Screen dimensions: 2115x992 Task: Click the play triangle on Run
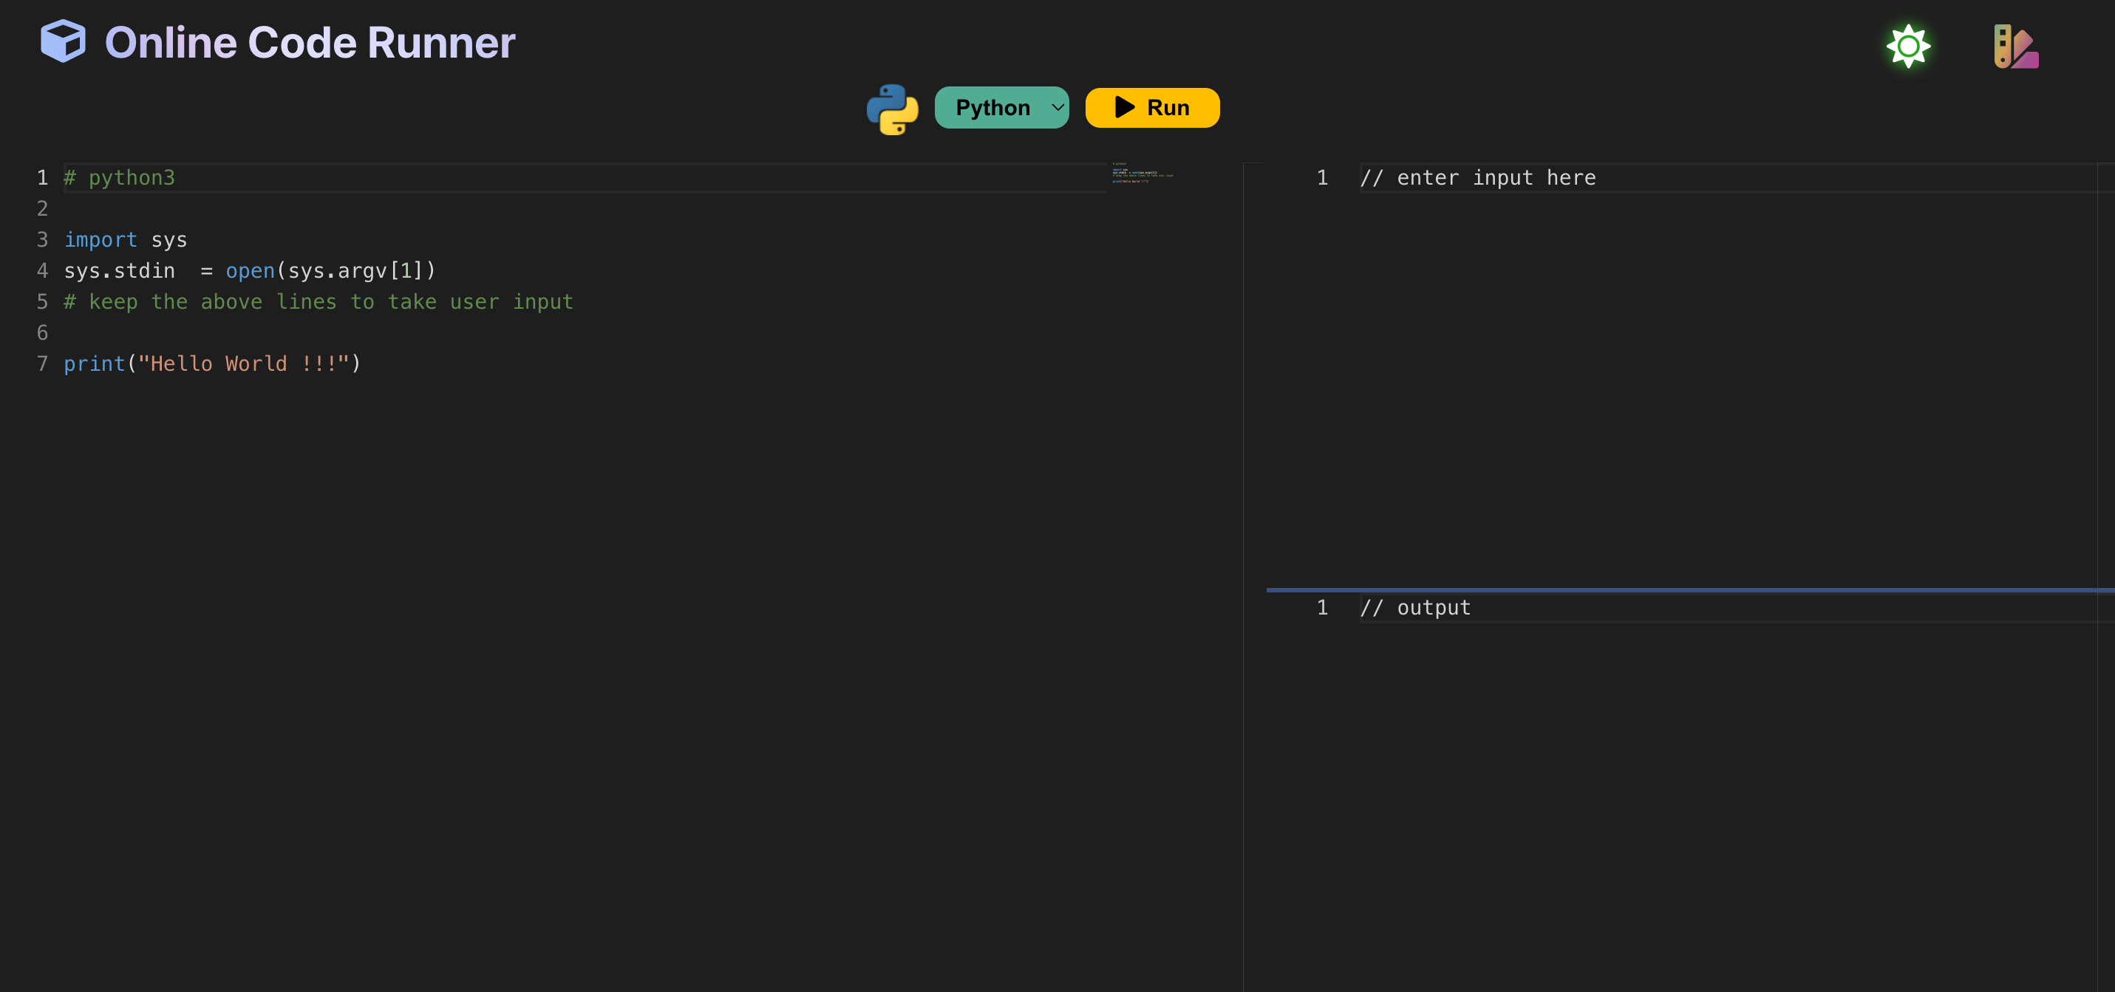coord(1124,108)
